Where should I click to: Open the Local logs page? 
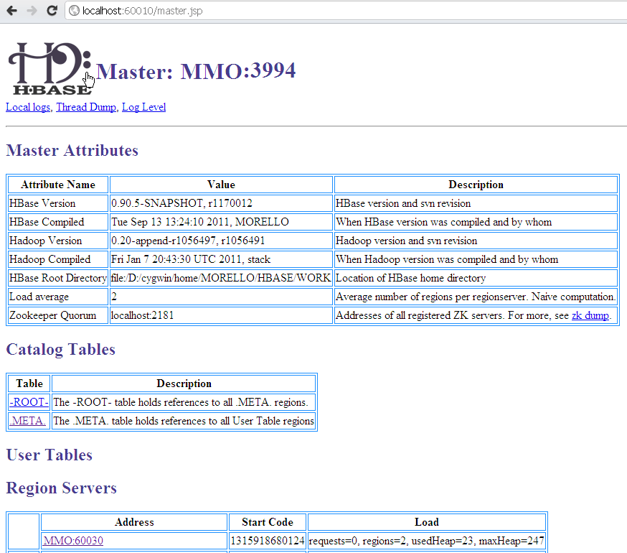[x=27, y=106]
